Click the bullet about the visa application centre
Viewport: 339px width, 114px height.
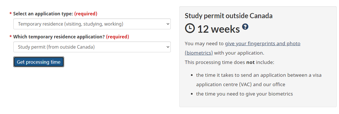(x=259, y=80)
